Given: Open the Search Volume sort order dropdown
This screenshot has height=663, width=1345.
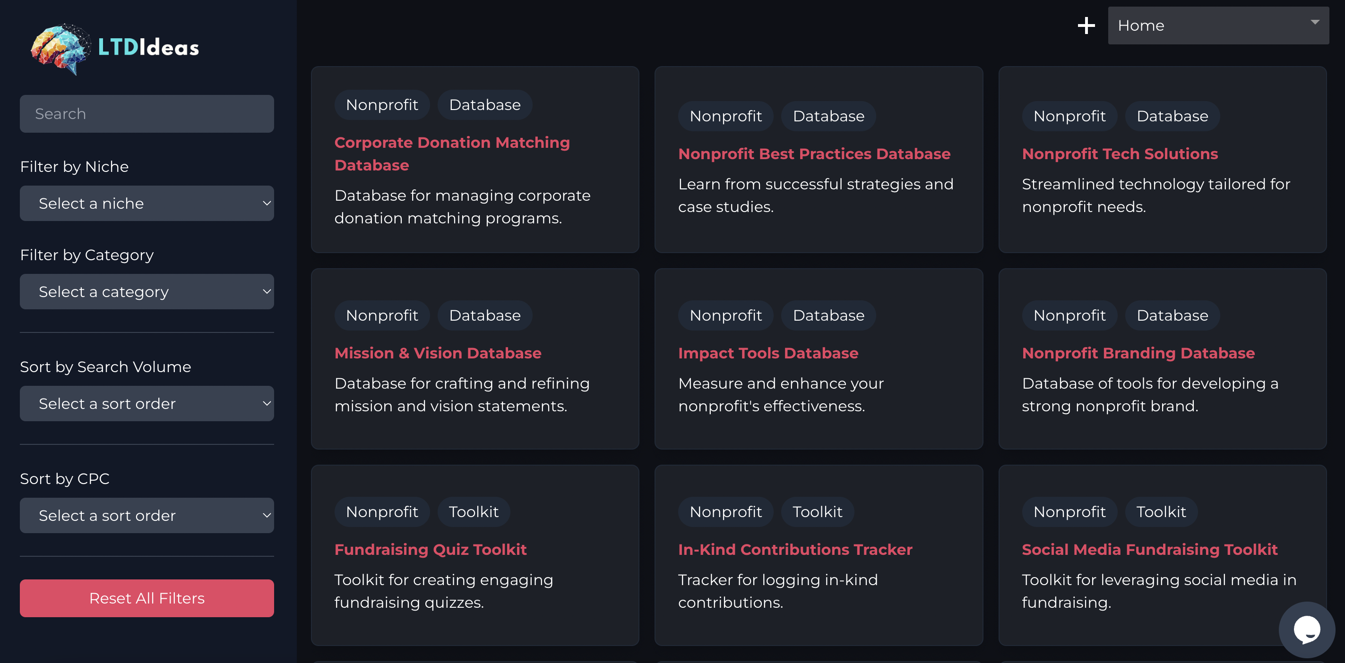Looking at the screenshot, I should [x=147, y=404].
